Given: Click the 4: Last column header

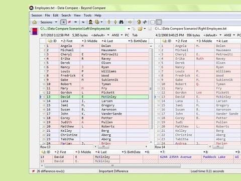Looking at the screenshot, I should [x=107, y=41].
